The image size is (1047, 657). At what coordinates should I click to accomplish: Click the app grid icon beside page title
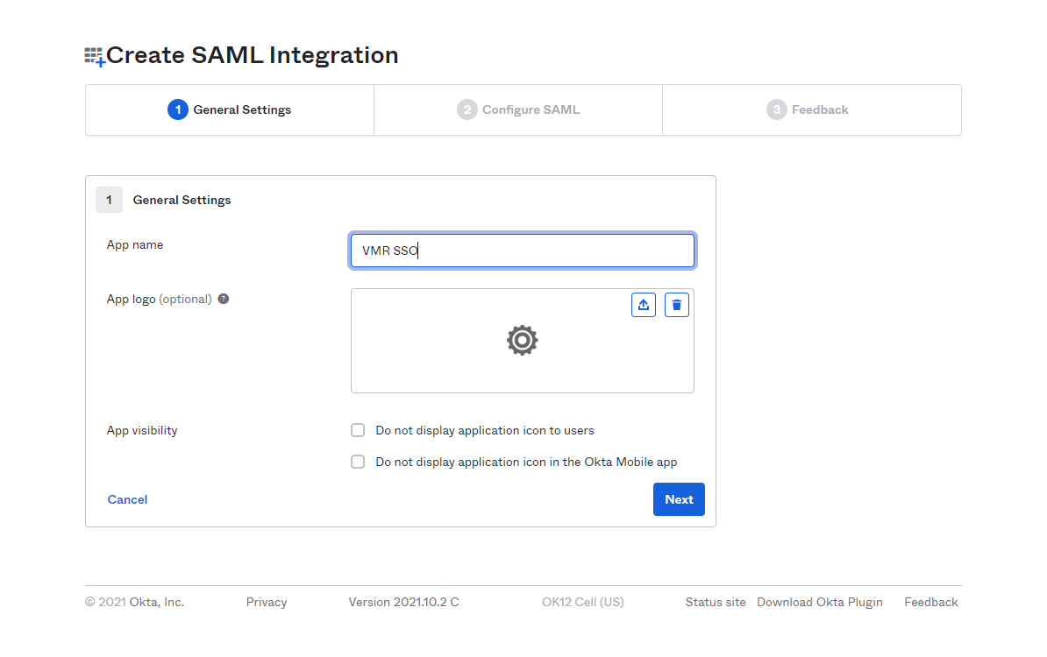(x=94, y=57)
